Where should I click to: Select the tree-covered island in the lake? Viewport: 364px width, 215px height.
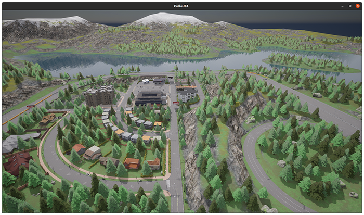304,63
